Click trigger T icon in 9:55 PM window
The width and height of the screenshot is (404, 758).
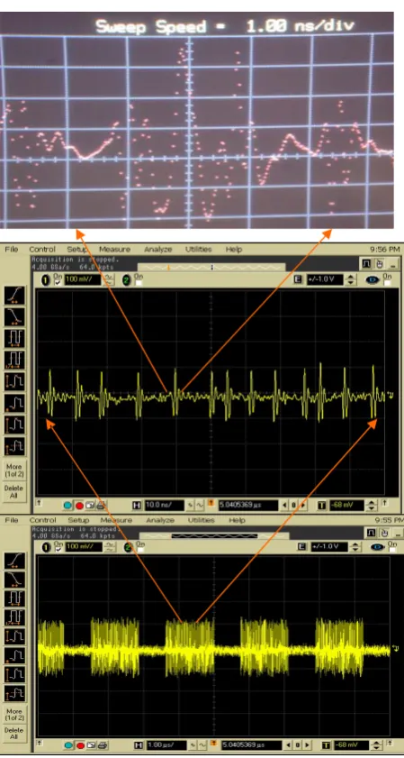pos(327,745)
